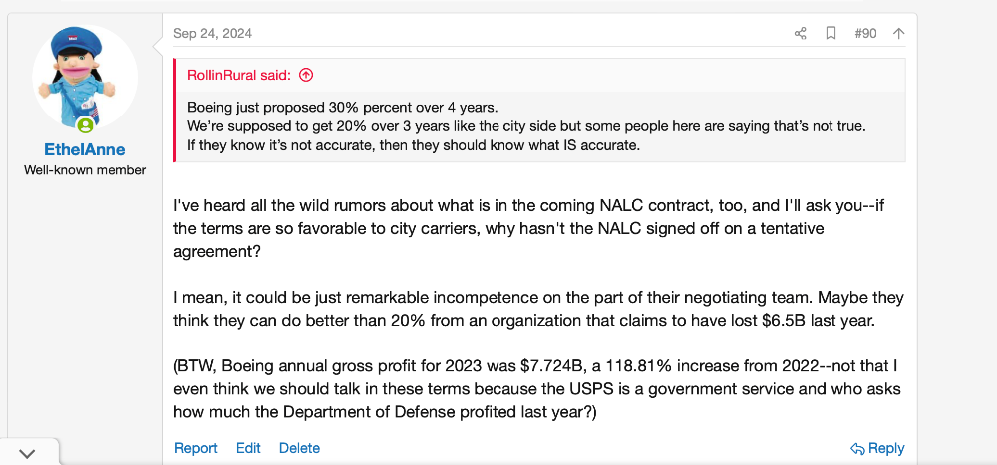This screenshot has width=997, height=465.
Task: Open the quoted post via the red arrow icon
Action: [x=306, y=75]
